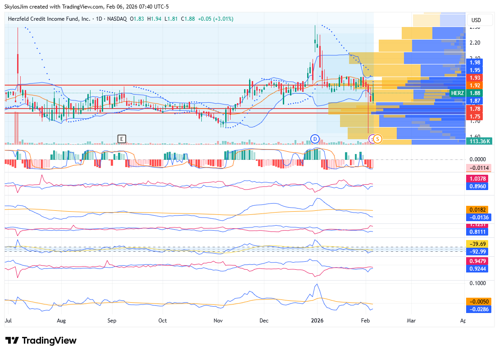Click the Feb label on the time axis
The image size is (499, 354).
coord(365,320)
